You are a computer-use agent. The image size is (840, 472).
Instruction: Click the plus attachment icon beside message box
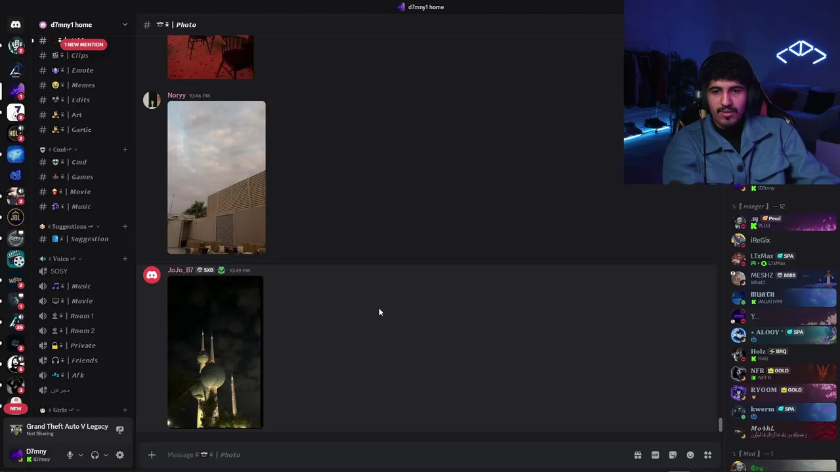[x=152, y=455]
